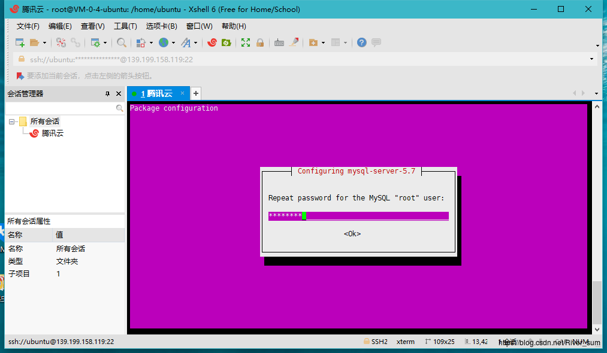Click the Find magnifier toolbar icon
The width and height of the screenshot is (607, 353).
point(122,42)
